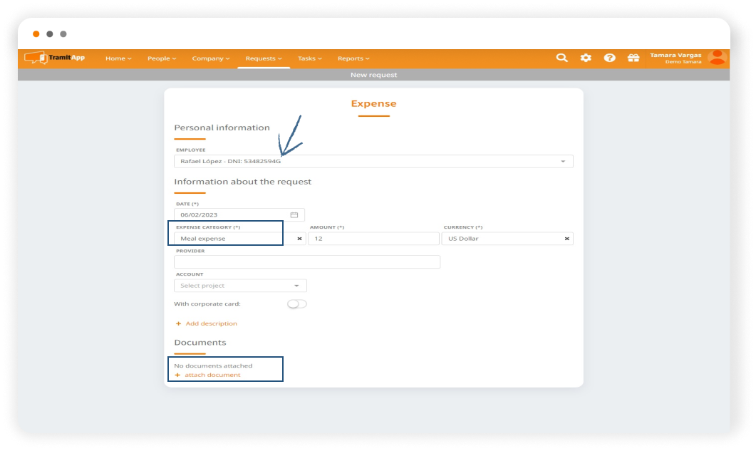The width and height of the screenshot is (756, 451).
Task: Clear the US Dollar currency selection
Action: 567,239
